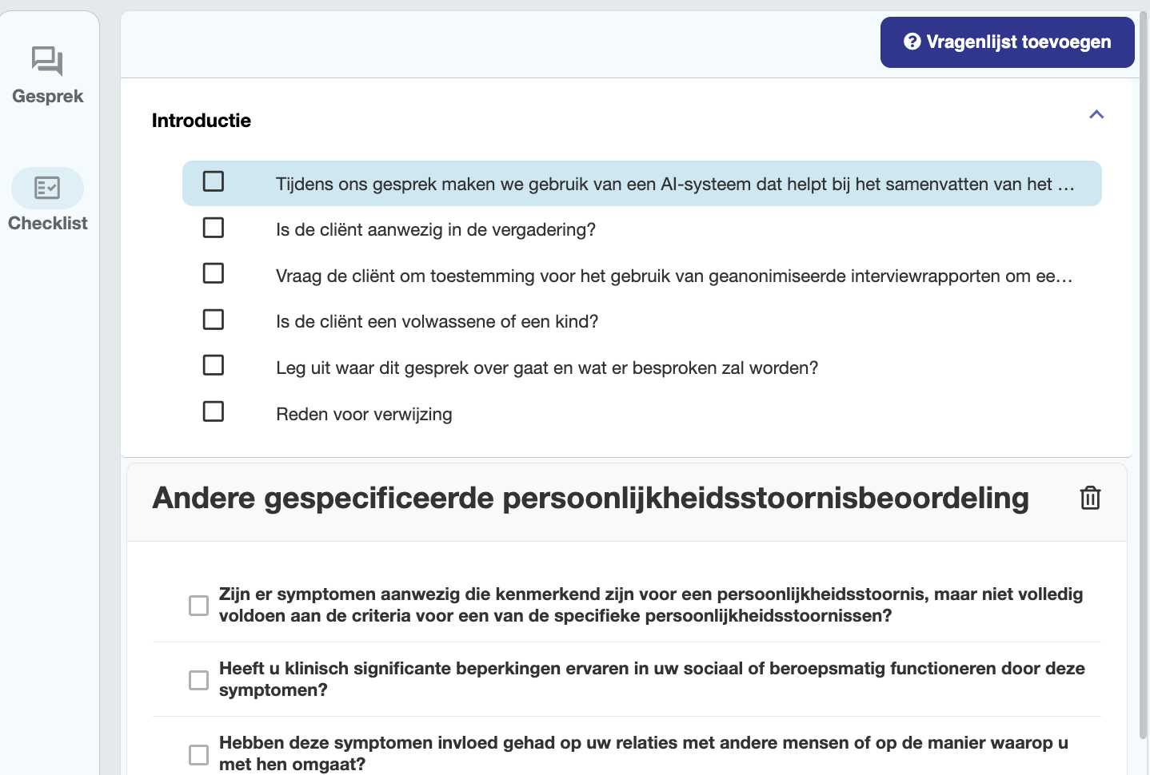Image resolution: width=1150 pixels, height=775 pixels.
Task: Delete questionnaire using the trash icon
Action: [x=1090, y=498]
